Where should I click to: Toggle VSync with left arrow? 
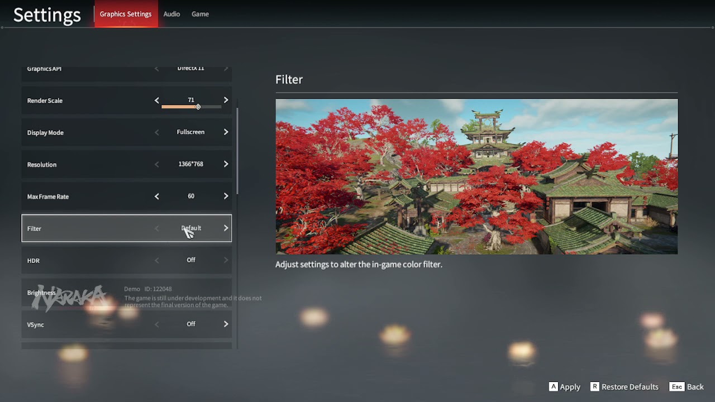(x=156, y=324)
